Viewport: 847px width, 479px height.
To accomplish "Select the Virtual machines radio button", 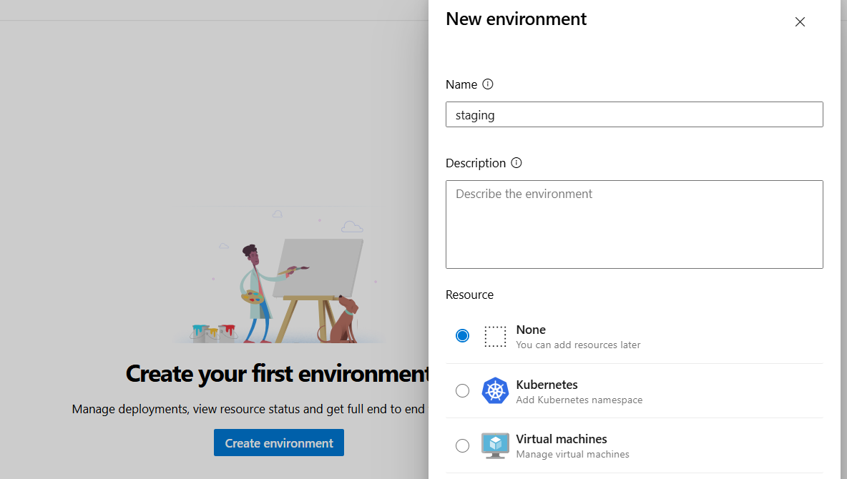I will (463, 446).
